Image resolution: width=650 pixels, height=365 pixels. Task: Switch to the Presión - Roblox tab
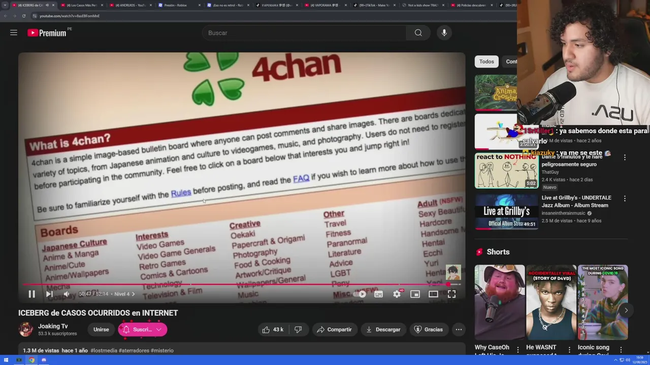(179, 5)
